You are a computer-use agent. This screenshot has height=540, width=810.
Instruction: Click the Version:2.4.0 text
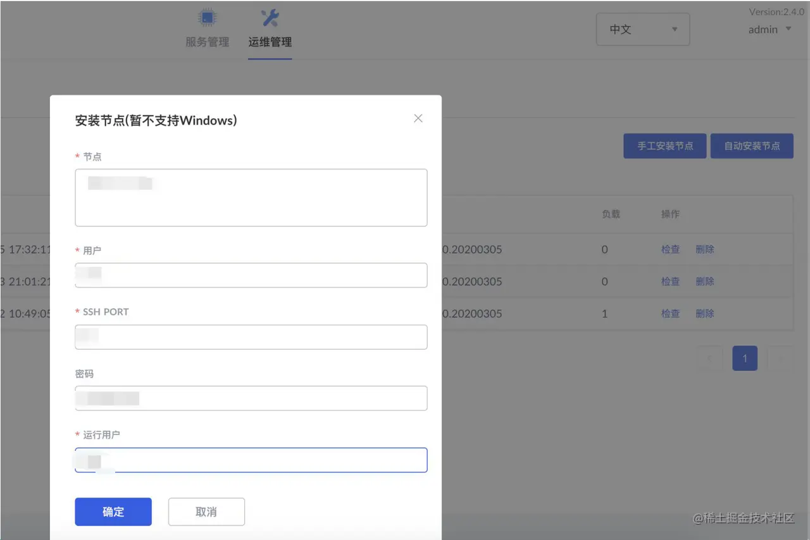click(x=776, y=11)
